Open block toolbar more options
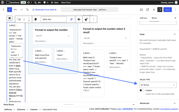Image resolution: width=179 pixels, height=112 pixels. click(93, 19)
